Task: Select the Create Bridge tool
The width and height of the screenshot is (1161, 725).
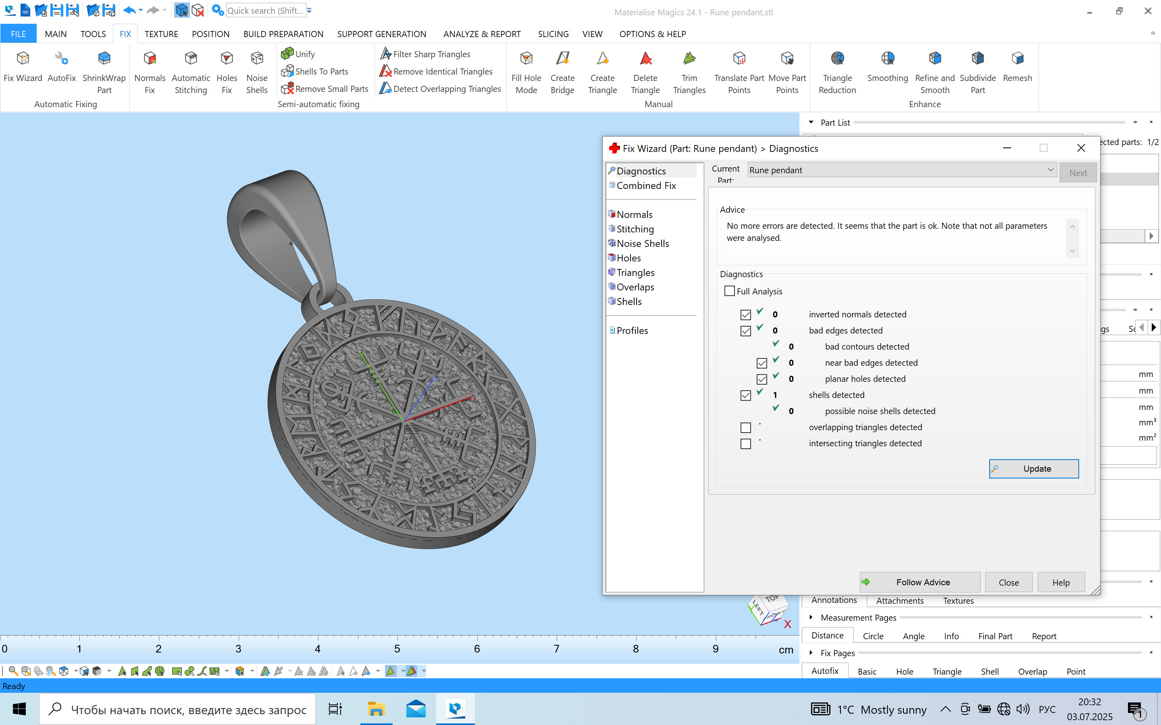Action: coord(562,73)
